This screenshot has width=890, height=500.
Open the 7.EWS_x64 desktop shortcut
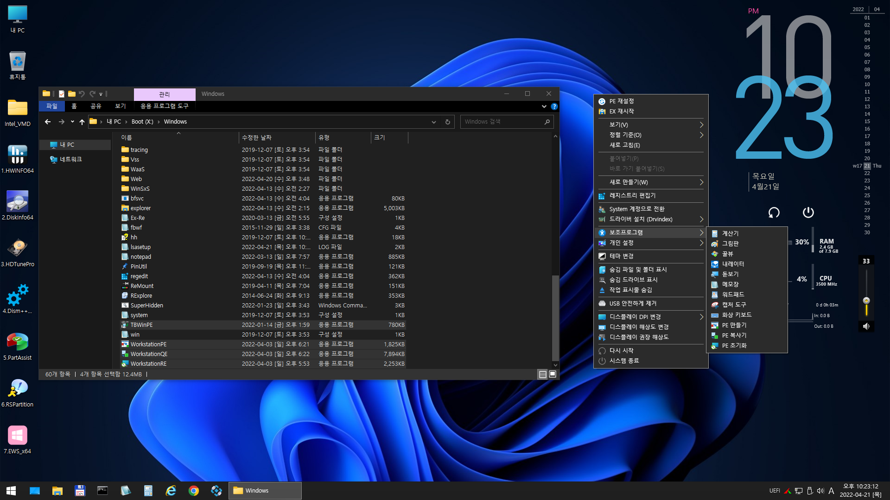pos(18,439)
